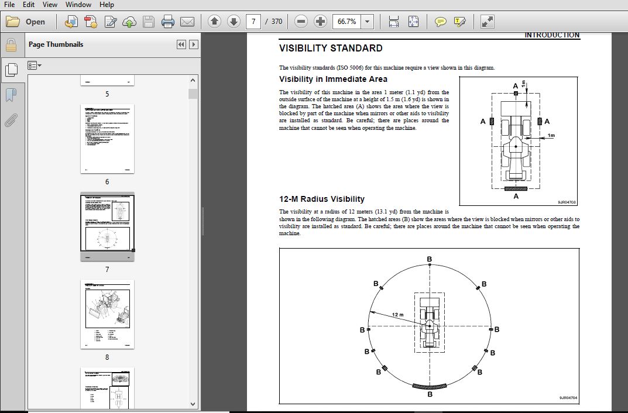This screenshot has width=628, height=413.
Task: Open the zoom level dropdown arrow
Action: 368,22
